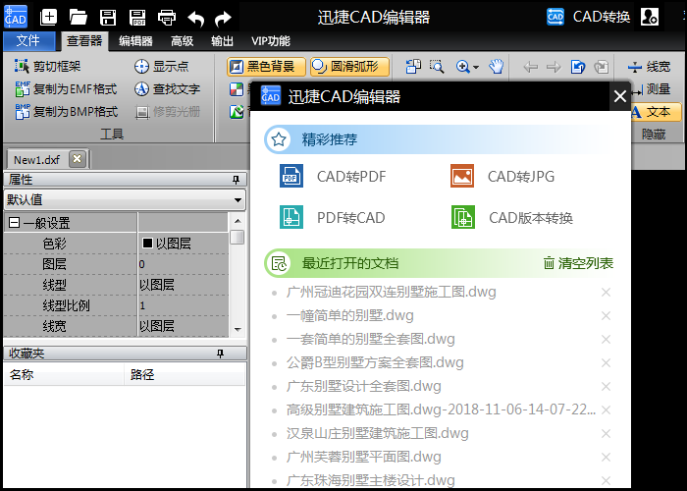The width and height of the screenshot is (687, 491).
Task: Toggle the 线宽 display
Action: click(x=649, y=67)
